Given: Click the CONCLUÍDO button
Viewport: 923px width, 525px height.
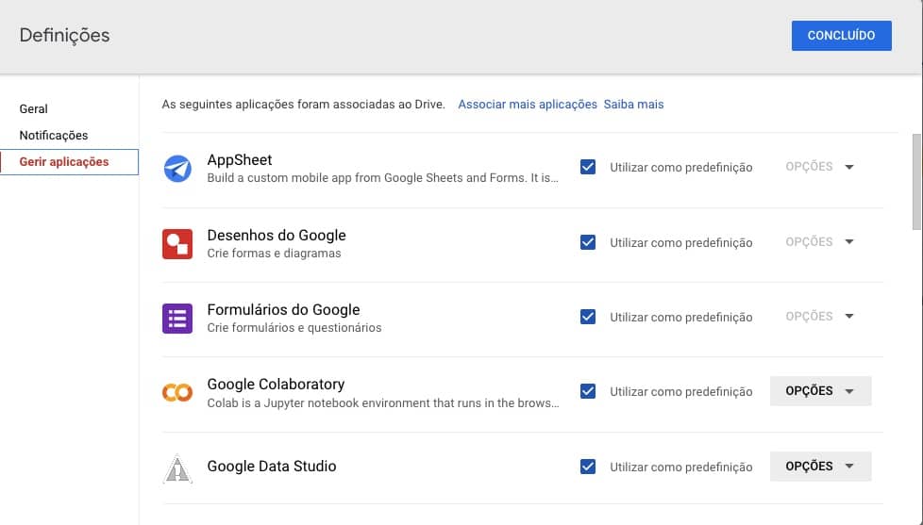Looking at the screenshot, I should pos(841,35).
